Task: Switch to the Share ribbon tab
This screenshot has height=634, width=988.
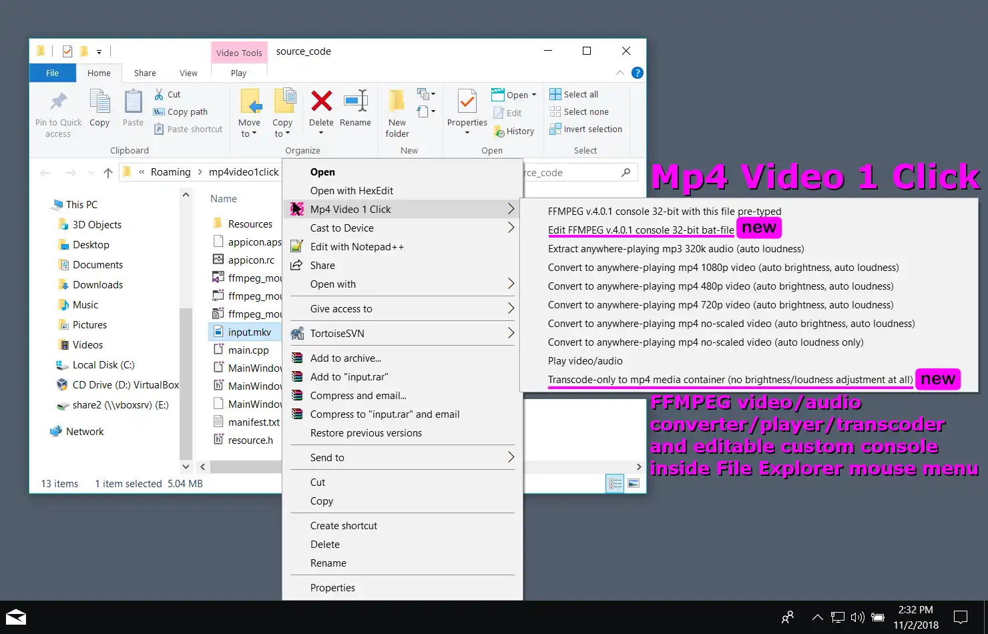Action: (x=145, y=73)
